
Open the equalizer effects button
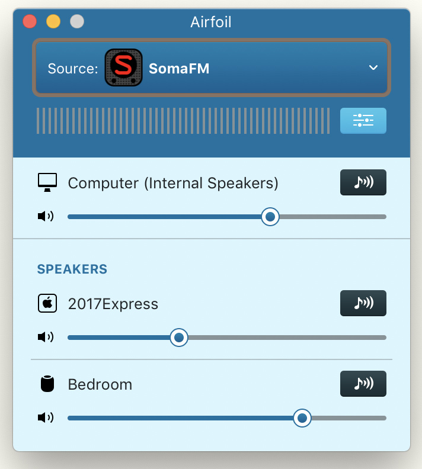tap(363, 121)
